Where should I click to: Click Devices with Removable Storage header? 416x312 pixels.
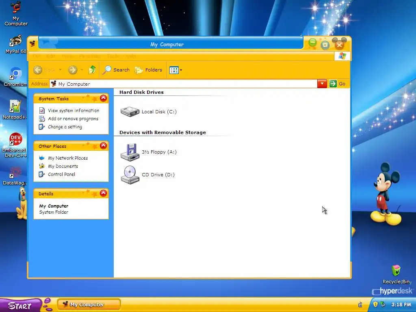[x=162, y=132]
